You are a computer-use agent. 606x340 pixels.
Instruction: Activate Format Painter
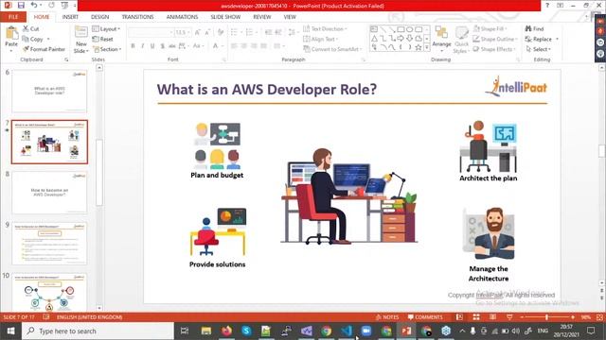coord(45,49)
